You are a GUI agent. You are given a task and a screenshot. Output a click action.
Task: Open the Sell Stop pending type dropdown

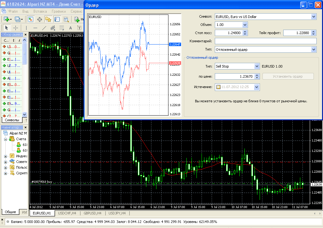(257, 66)
